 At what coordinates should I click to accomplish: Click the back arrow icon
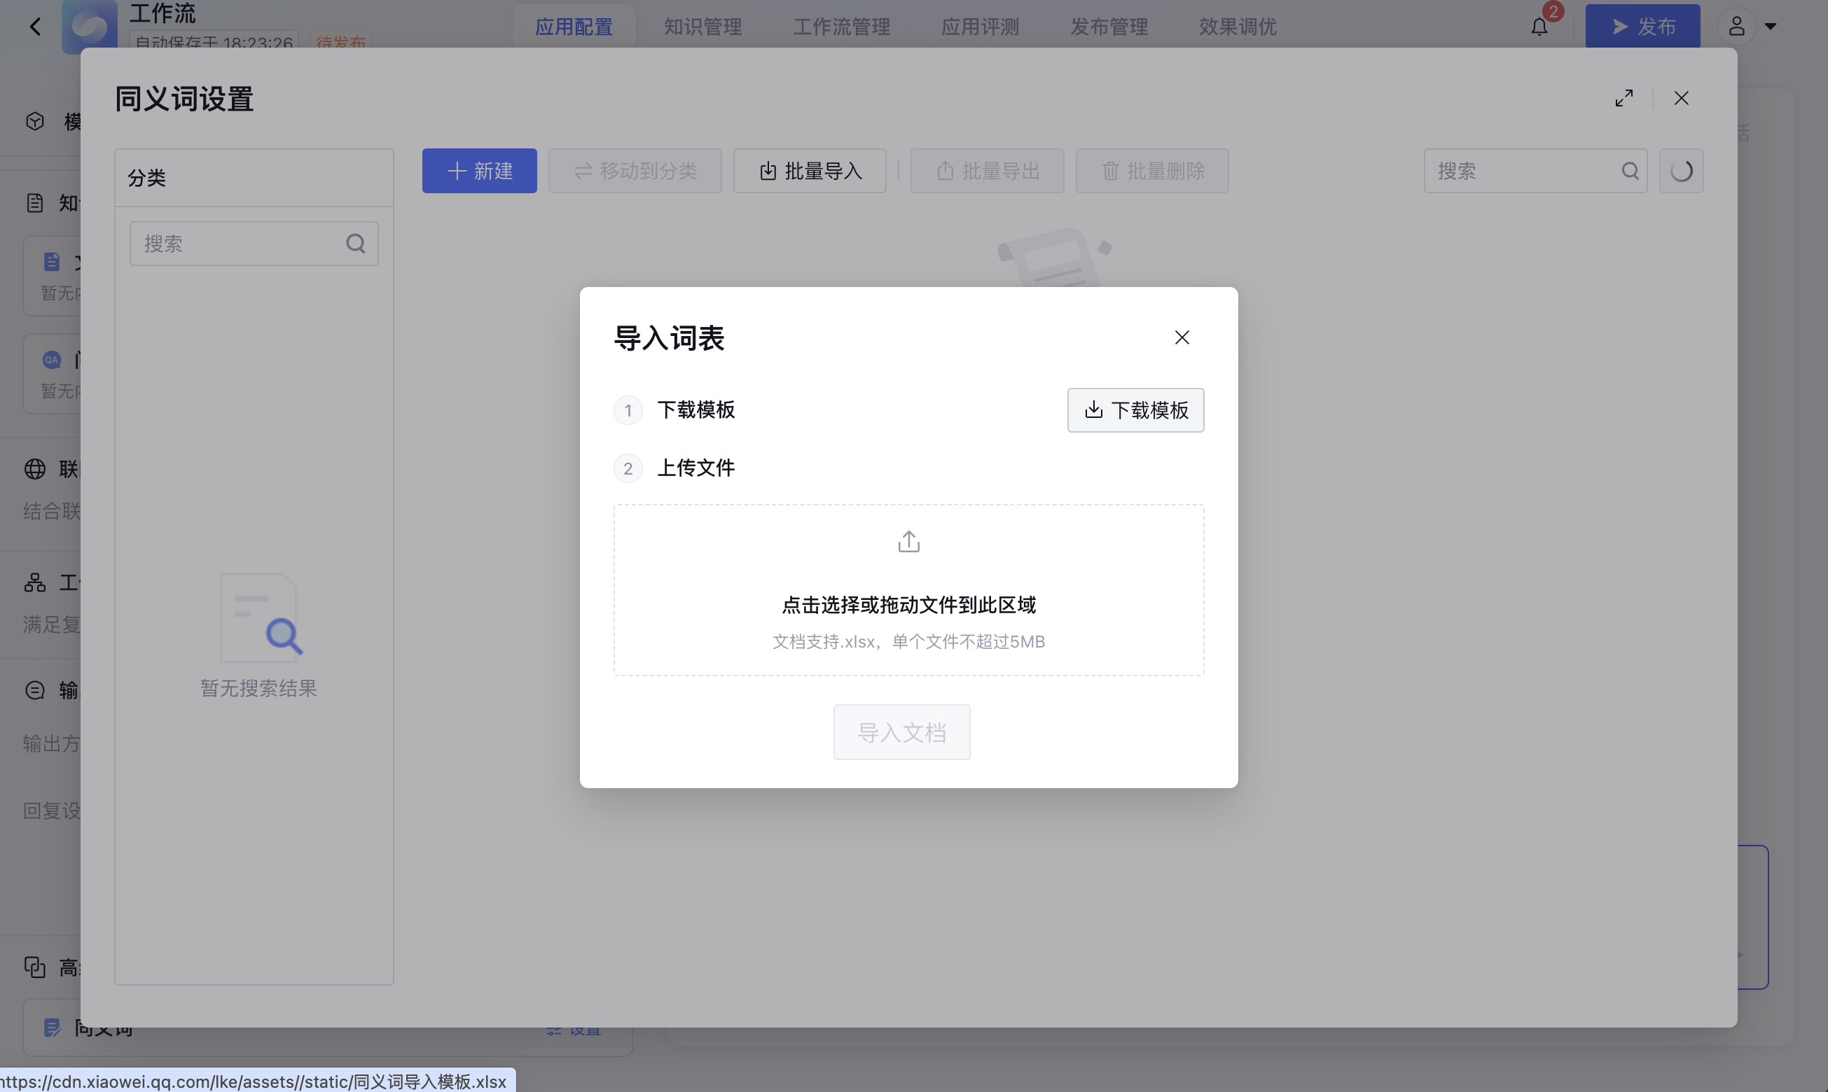(34, 27)
